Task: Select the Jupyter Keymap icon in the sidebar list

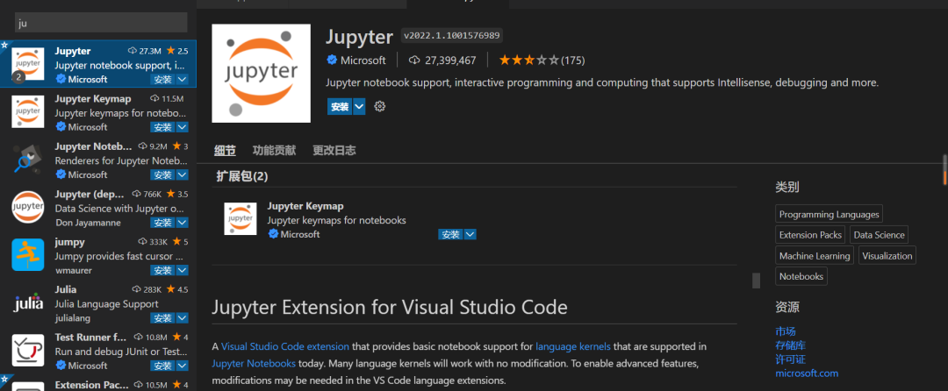Action: pyautogui.click(x=28, y=111)
